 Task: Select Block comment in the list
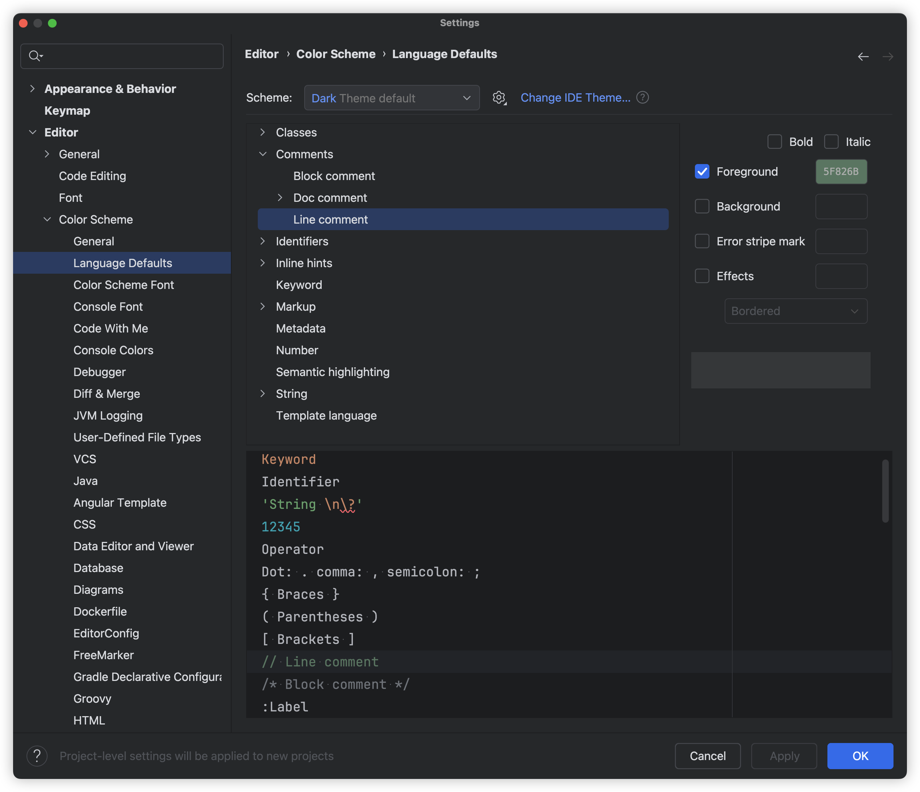[x=334, y=176]
